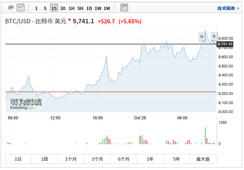Click the 9,741.10 price label on axis
This screenshot has width=244, height=170.
click(225, 44)
